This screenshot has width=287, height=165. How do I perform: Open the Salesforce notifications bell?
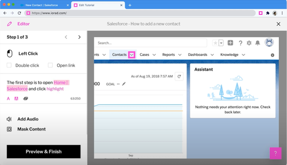click(257, 43)
